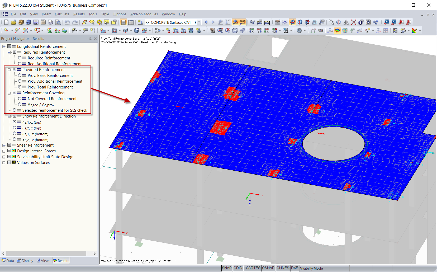
Task: Enable SNAP in the status bar
Action: click(227, 268)
